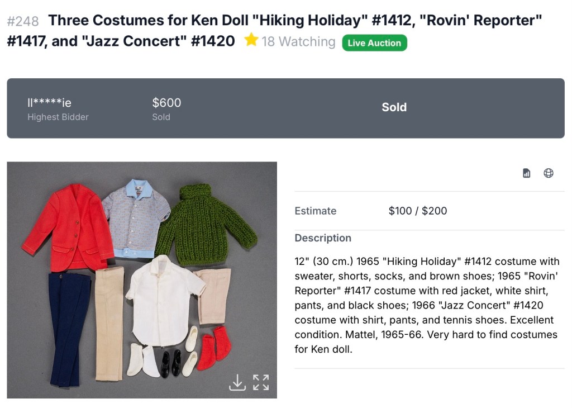
Task: Click the Description heading
Action: point(323,238)
